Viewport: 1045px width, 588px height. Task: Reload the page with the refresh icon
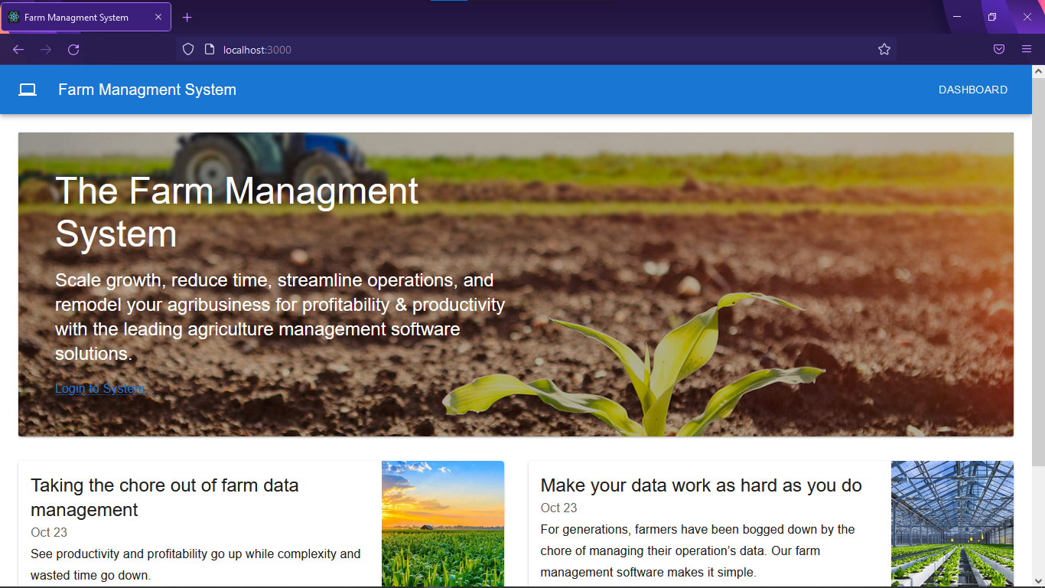73,50
